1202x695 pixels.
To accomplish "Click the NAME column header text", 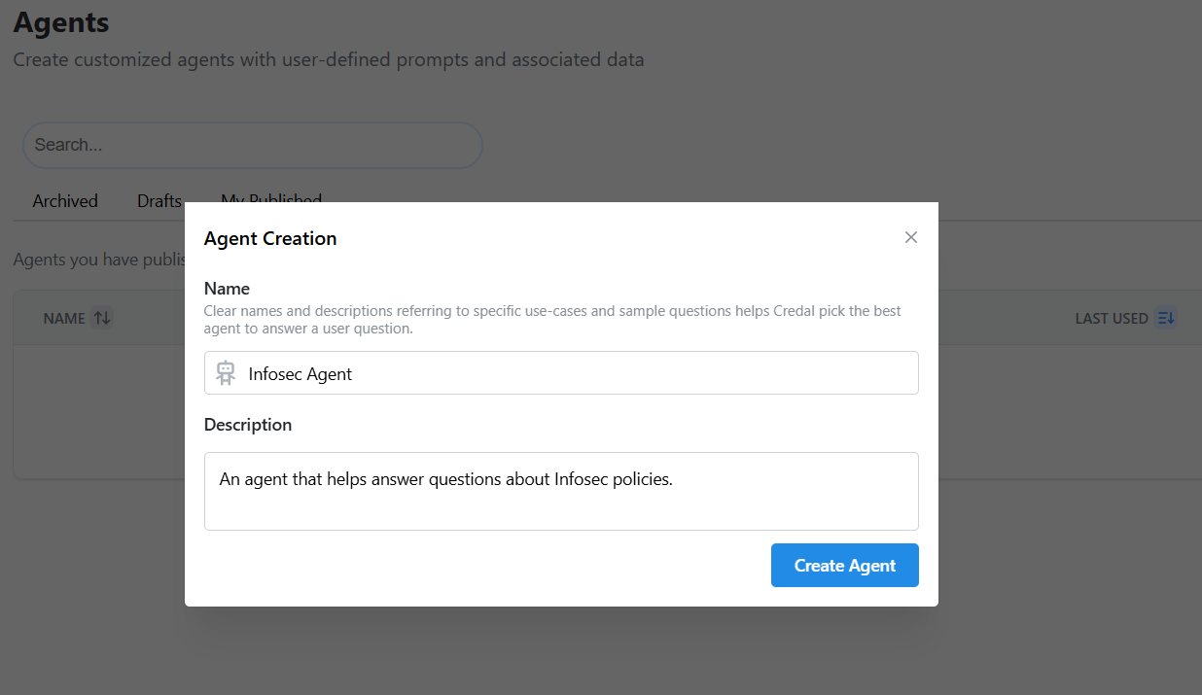I will coord(64,318).
